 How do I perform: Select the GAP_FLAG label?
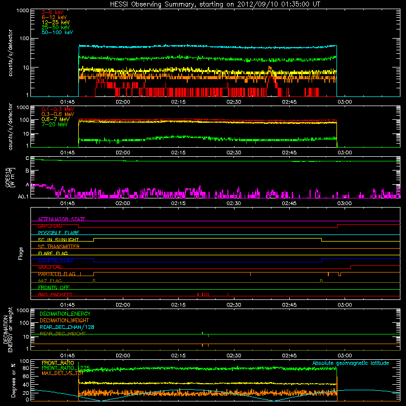[x=50, y=226]
